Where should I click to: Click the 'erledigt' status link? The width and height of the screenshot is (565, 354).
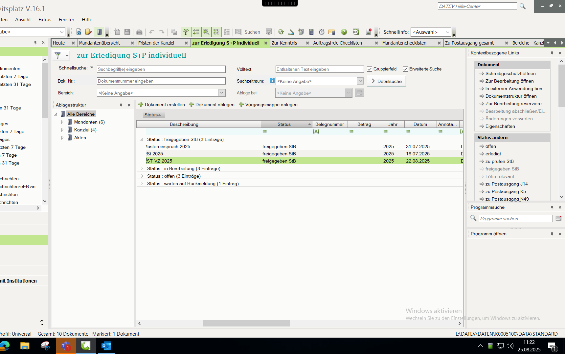[x=493, y=154]
